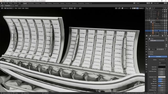This screenshot has width=168, height=94.
Task: Toggle render camera icon for Pillow1
Action: pos(166,22)
